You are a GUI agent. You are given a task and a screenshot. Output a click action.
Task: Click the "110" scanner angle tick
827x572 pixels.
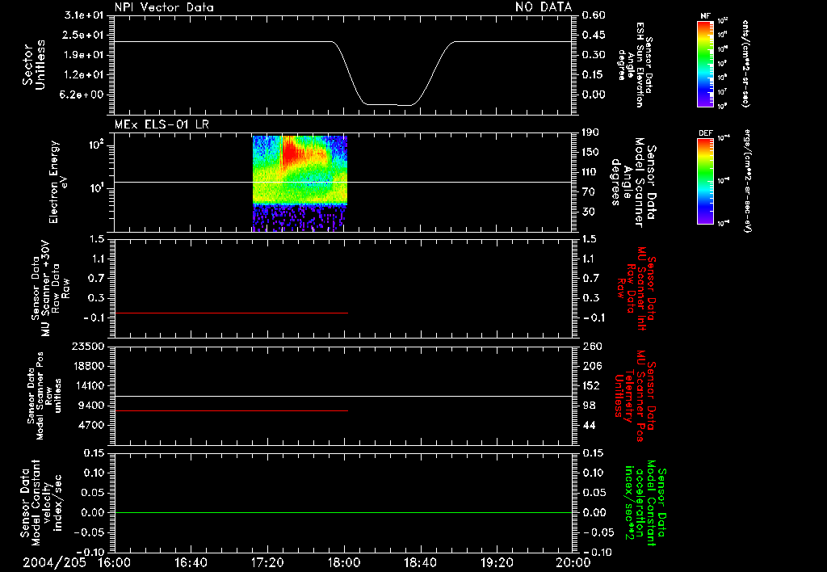coord(590,172)
